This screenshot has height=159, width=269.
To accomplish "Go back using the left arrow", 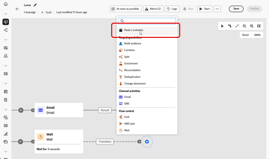I will (x=17, y=9).
